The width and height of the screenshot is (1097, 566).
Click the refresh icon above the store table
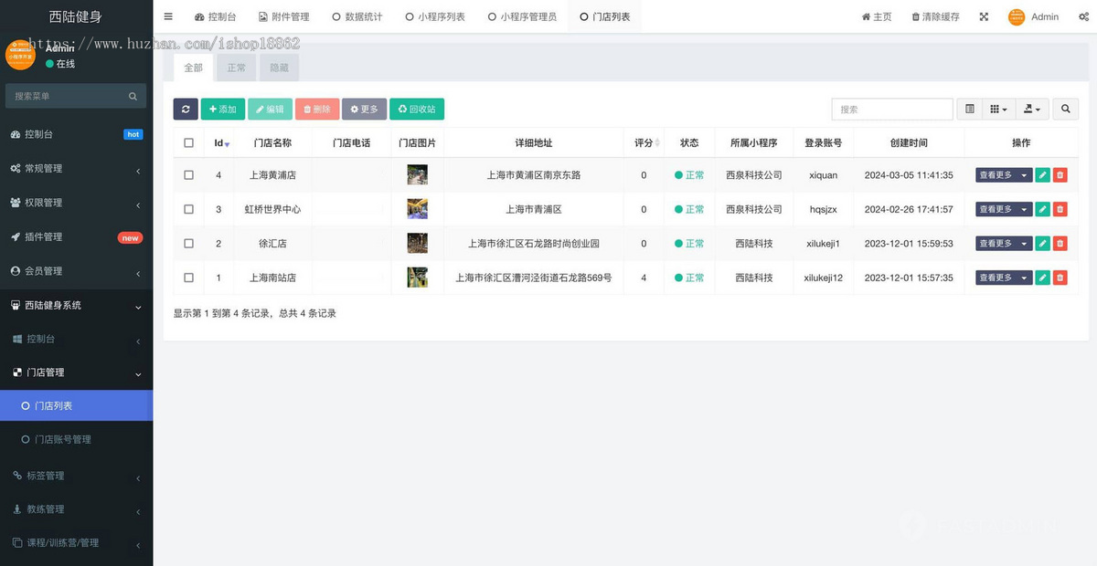[x=186, y=109]
